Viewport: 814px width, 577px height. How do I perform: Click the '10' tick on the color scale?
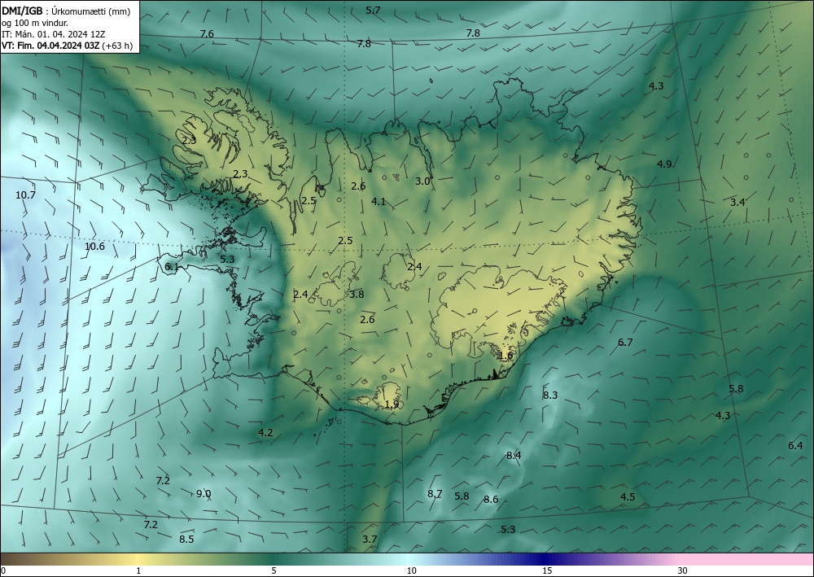coord(411,571)
